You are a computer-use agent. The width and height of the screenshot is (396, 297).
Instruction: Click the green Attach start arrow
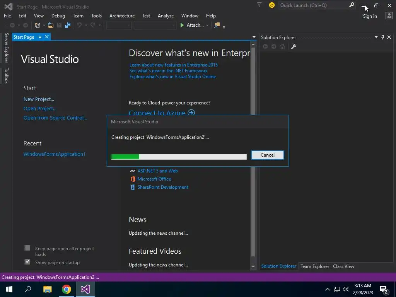click(x=182, y=25)
